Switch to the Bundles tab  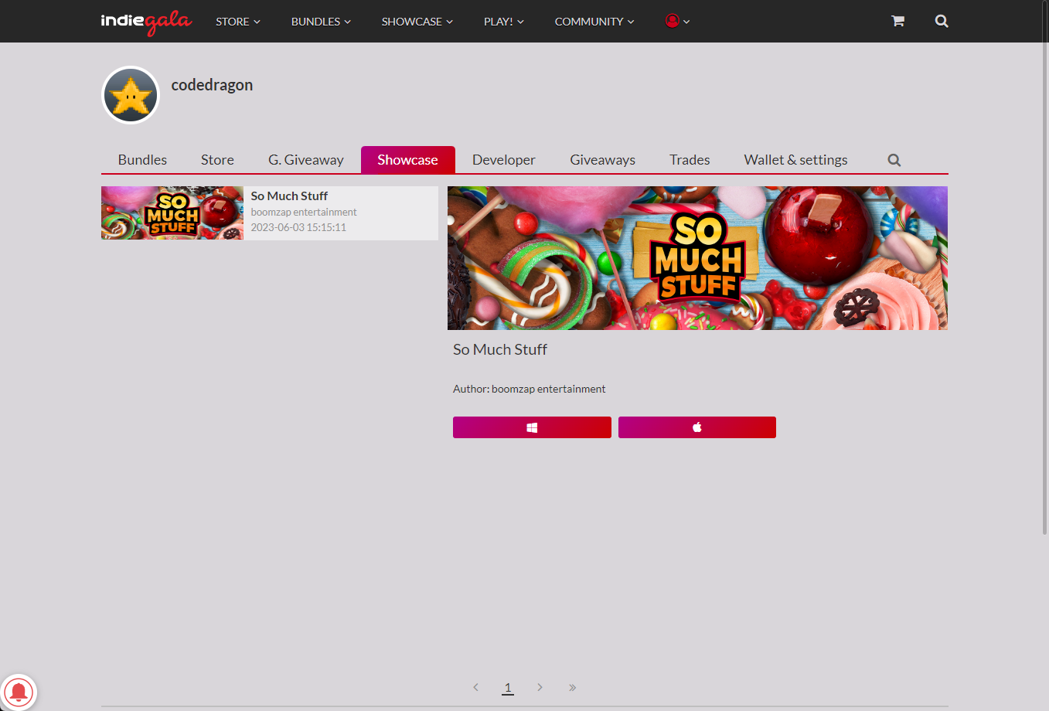(142, 160)
